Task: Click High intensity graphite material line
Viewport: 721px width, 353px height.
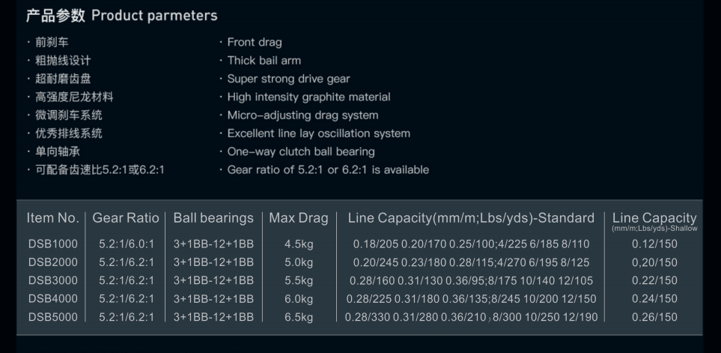Action: pyautogui.click(x=308, y=97)
